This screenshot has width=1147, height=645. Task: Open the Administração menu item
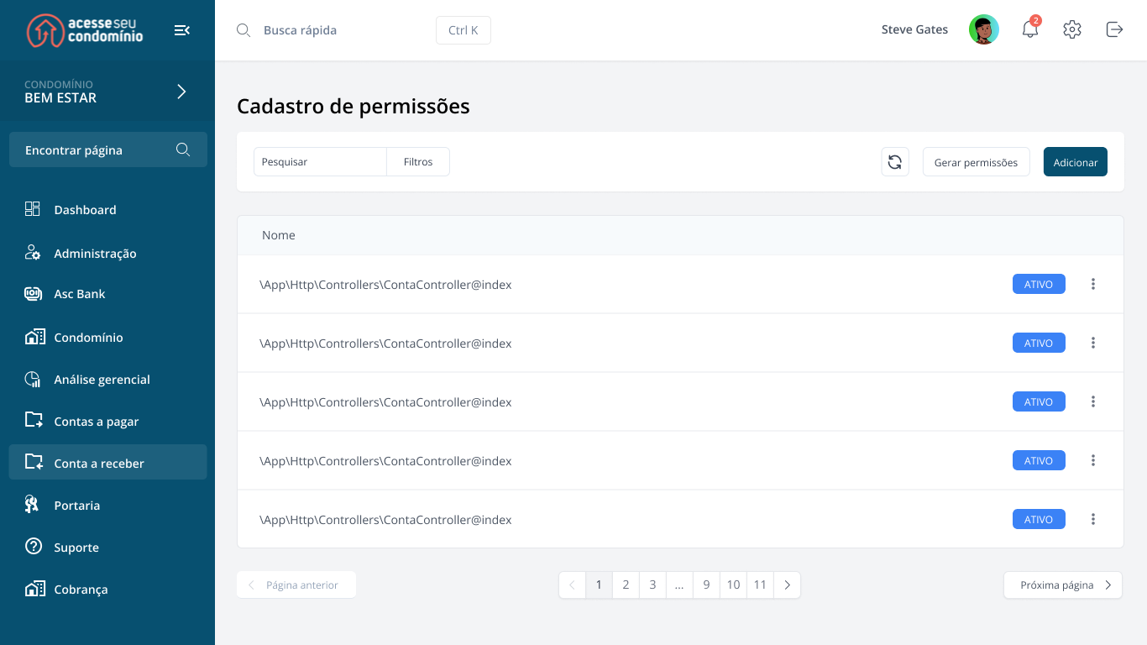pos(107,253)
